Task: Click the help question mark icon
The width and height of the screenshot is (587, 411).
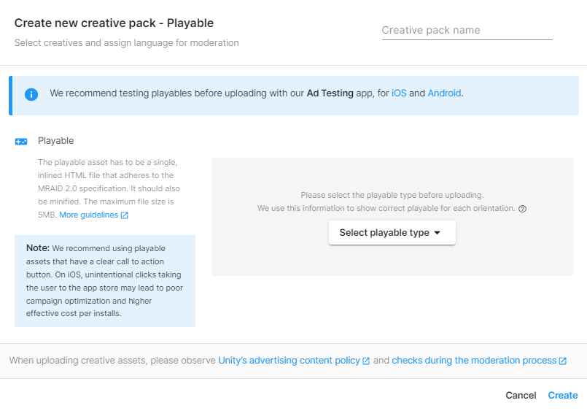Action: [522, 209]
